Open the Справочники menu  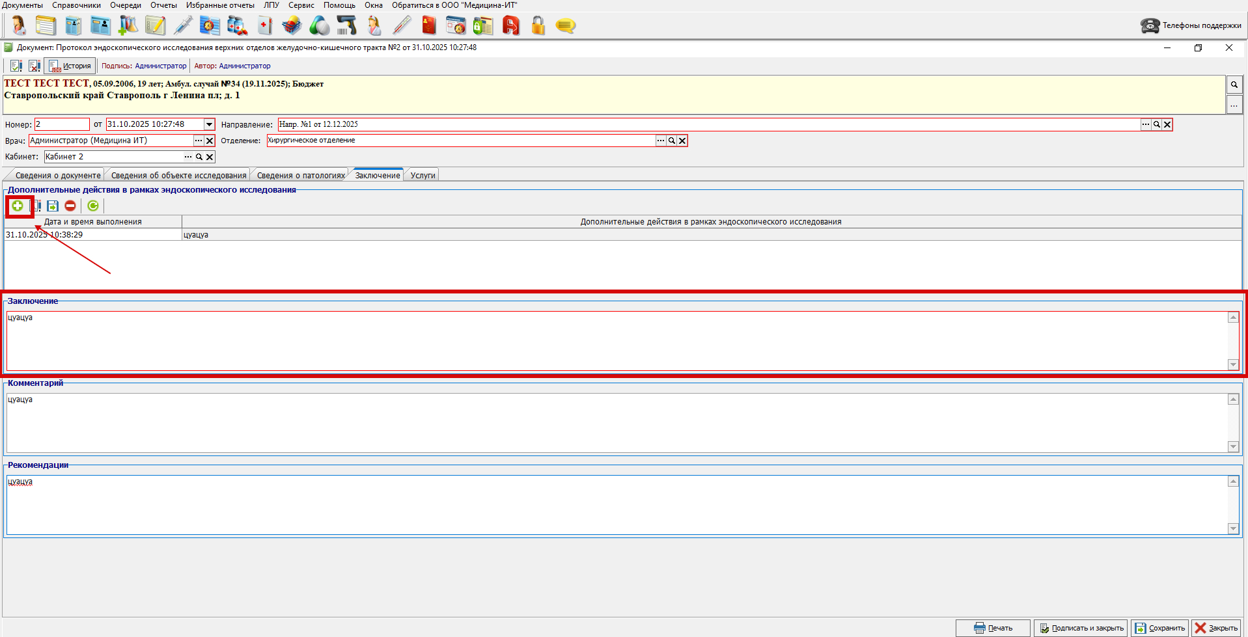(x=76, y=5)
